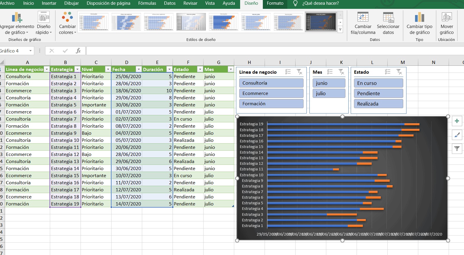This screenshot has height=255, width=464.
Task: Expand the chart styles gallery
Action: (x=340, y=29)
